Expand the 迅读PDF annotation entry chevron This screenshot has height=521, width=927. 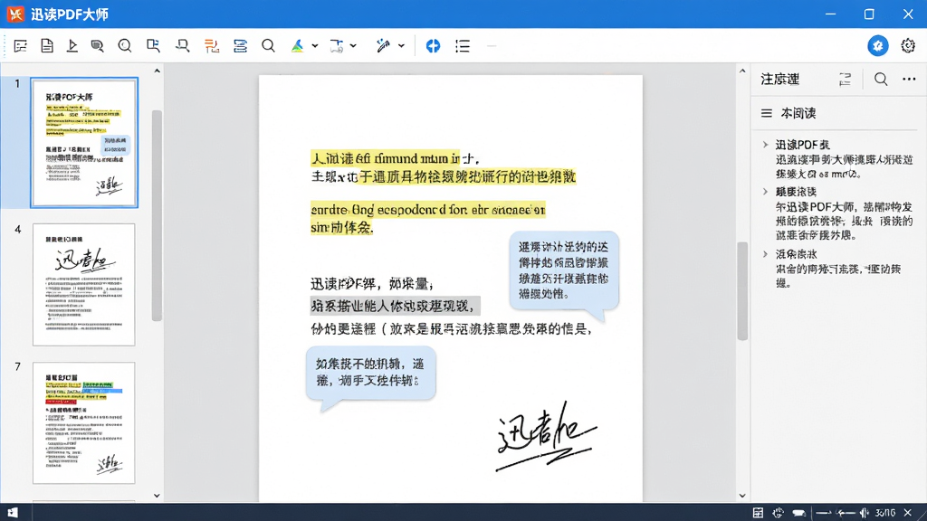click(766, 144)
